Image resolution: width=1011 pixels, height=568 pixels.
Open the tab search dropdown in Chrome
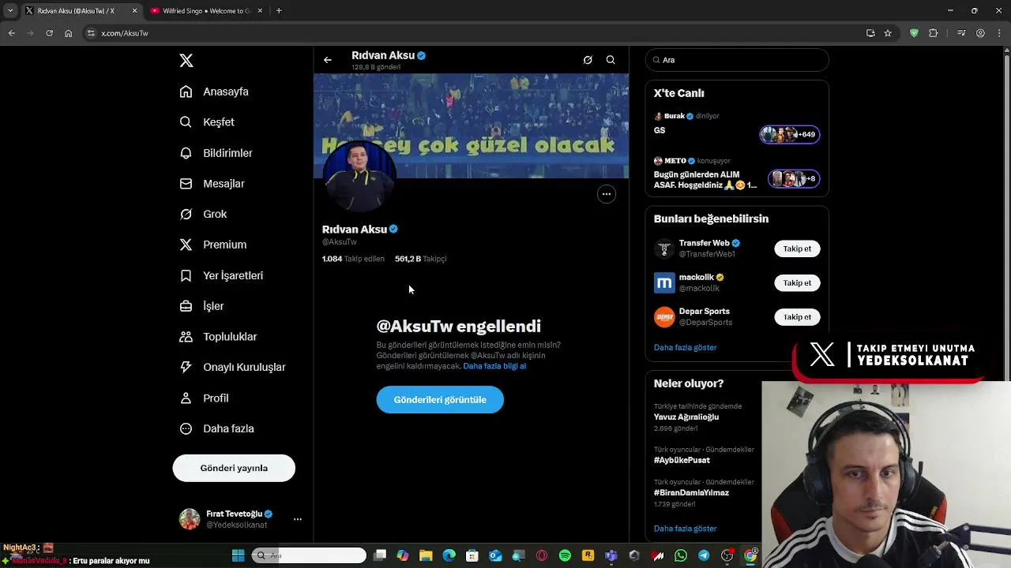10,11
